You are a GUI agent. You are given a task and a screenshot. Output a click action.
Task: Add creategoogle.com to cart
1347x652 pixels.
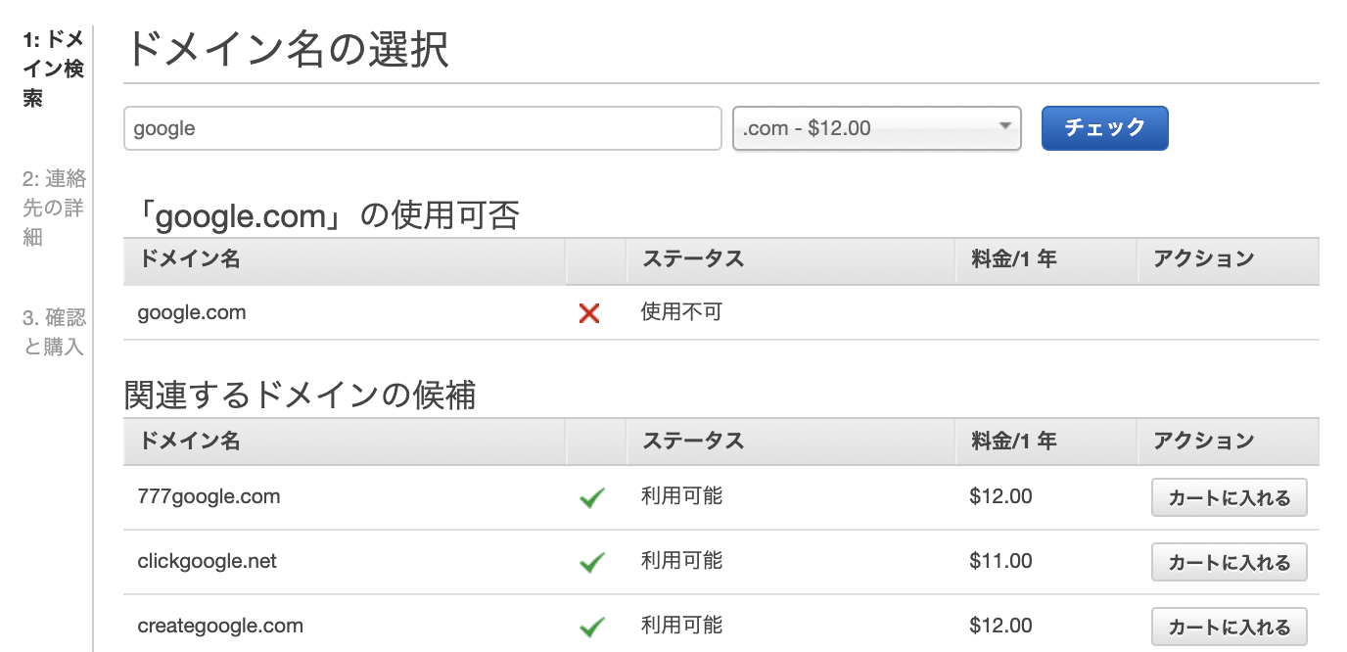pyautogui.click(x=1230, y=626)
